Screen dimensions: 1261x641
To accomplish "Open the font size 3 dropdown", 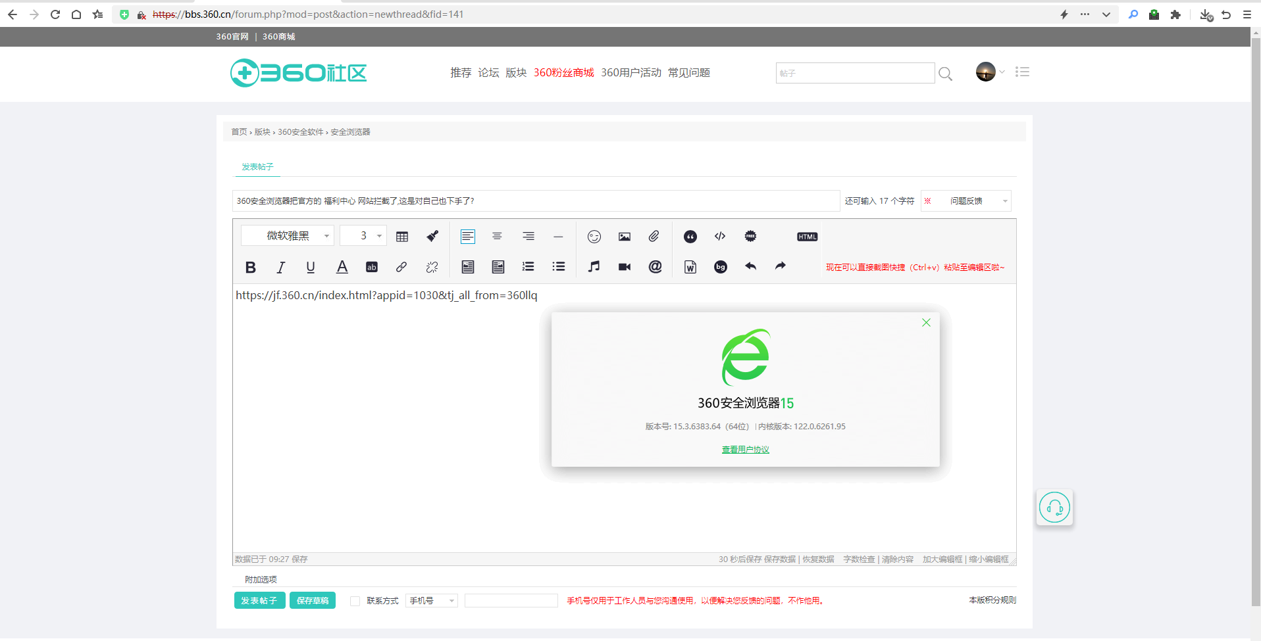I will tap(363, 235).
